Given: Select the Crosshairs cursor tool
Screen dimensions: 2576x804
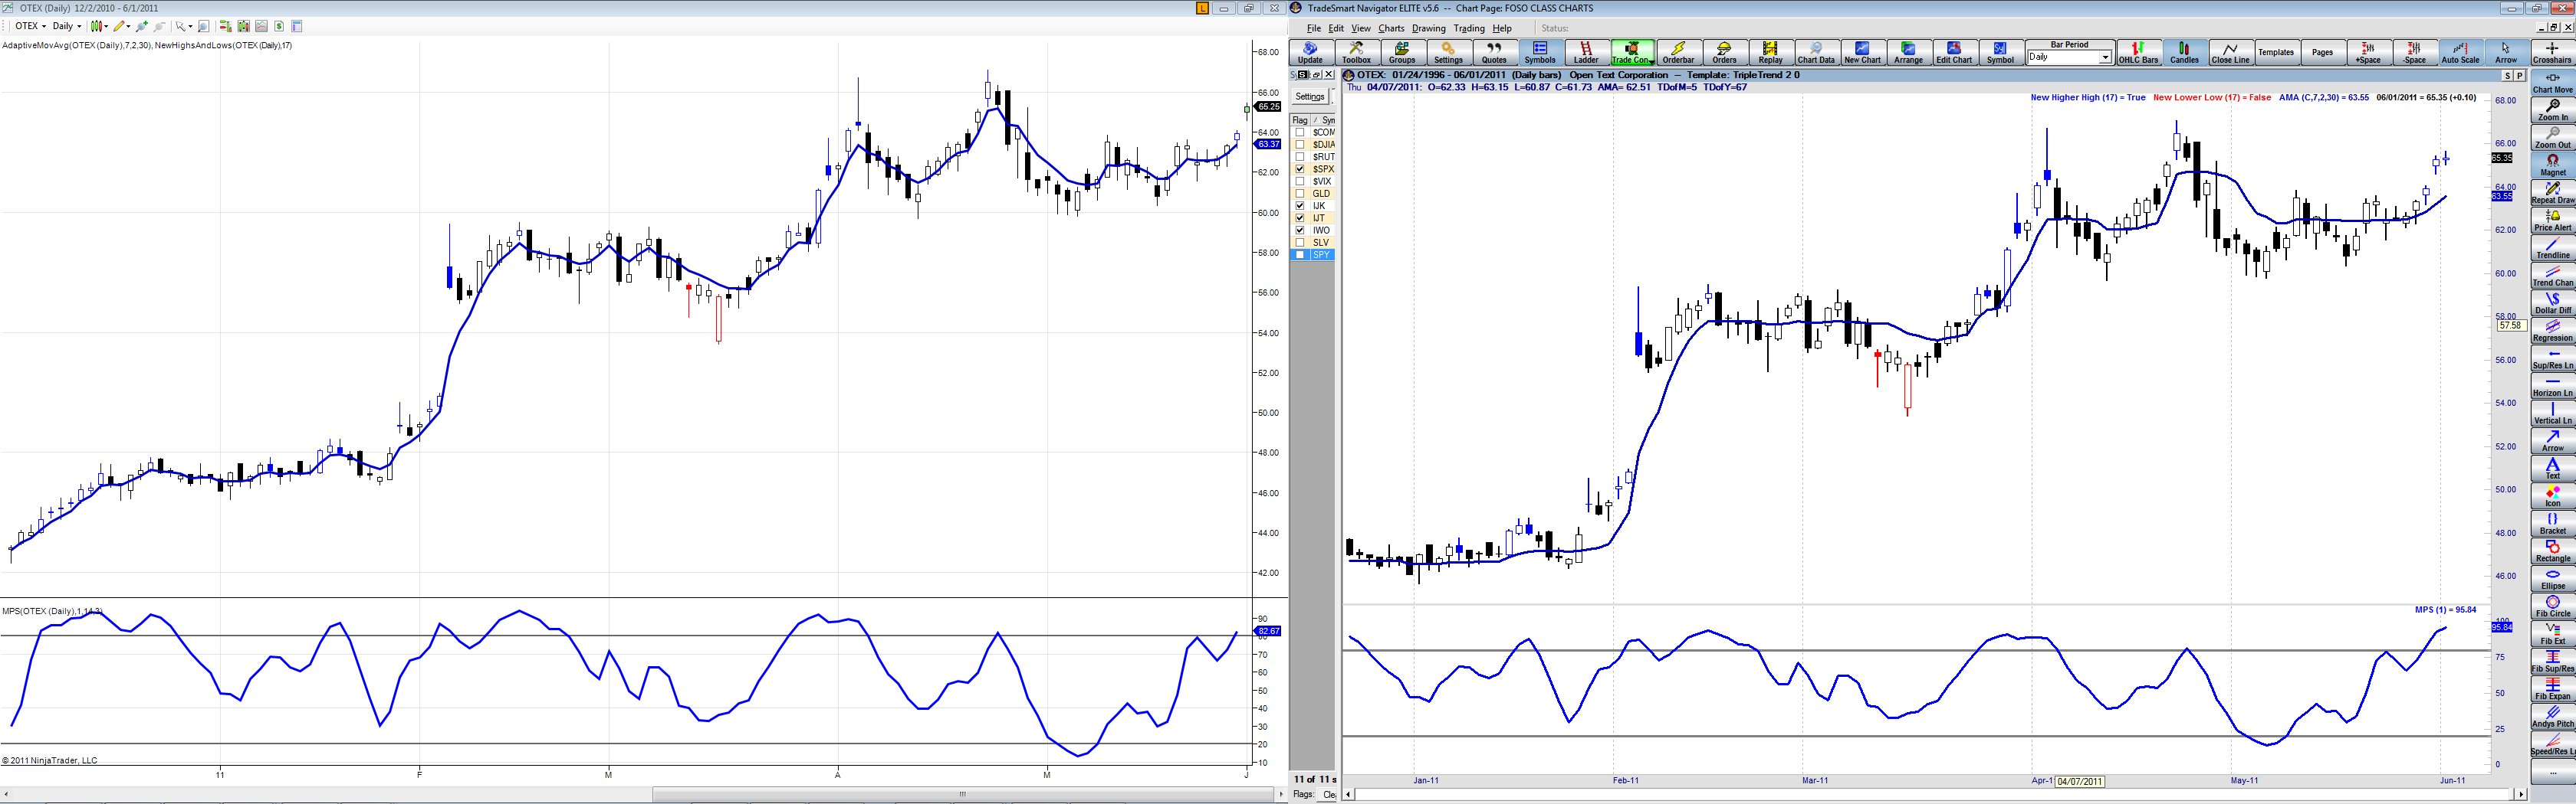Looking at the screenshot, I should click(x=2552, y=53).
